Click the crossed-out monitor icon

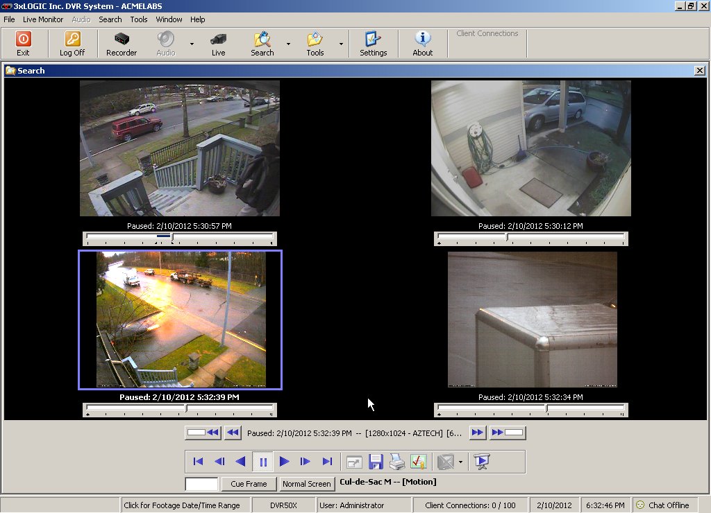point(446,462)
